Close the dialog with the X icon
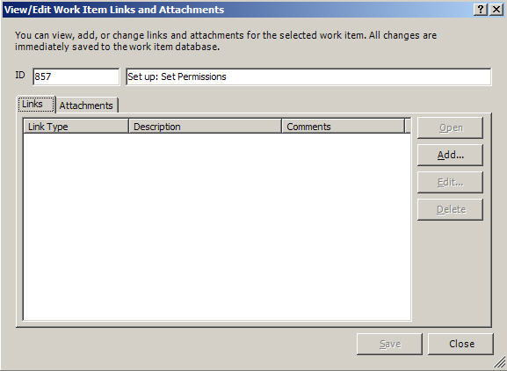The width and height of the screenshot is (507, 371). pos(496,10)
